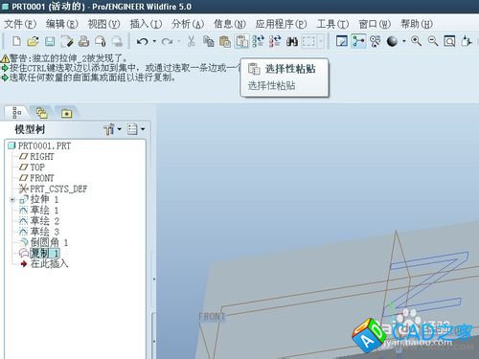Screen dimensions: 479x359
Task: Click the Find binoculars icon
Action: pyautogui.click(x=292, y=41)
